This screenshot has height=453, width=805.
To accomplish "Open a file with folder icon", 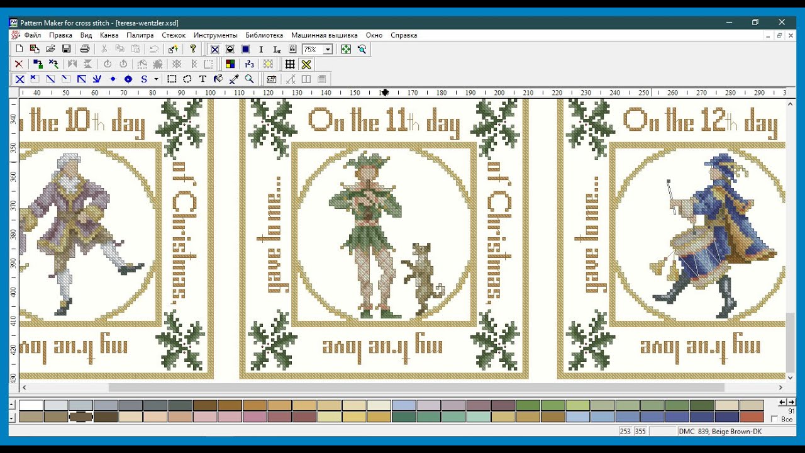I will coord(50,49).
